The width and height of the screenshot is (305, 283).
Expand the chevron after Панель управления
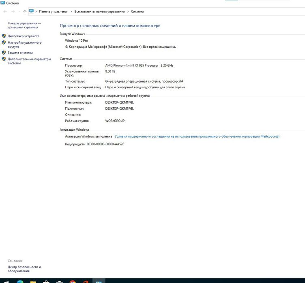pos(71,12)
